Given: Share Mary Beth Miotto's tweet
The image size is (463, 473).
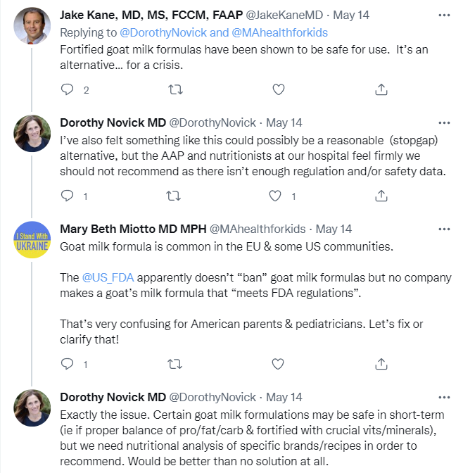Looking at the screenshot, I should (381, 364).
